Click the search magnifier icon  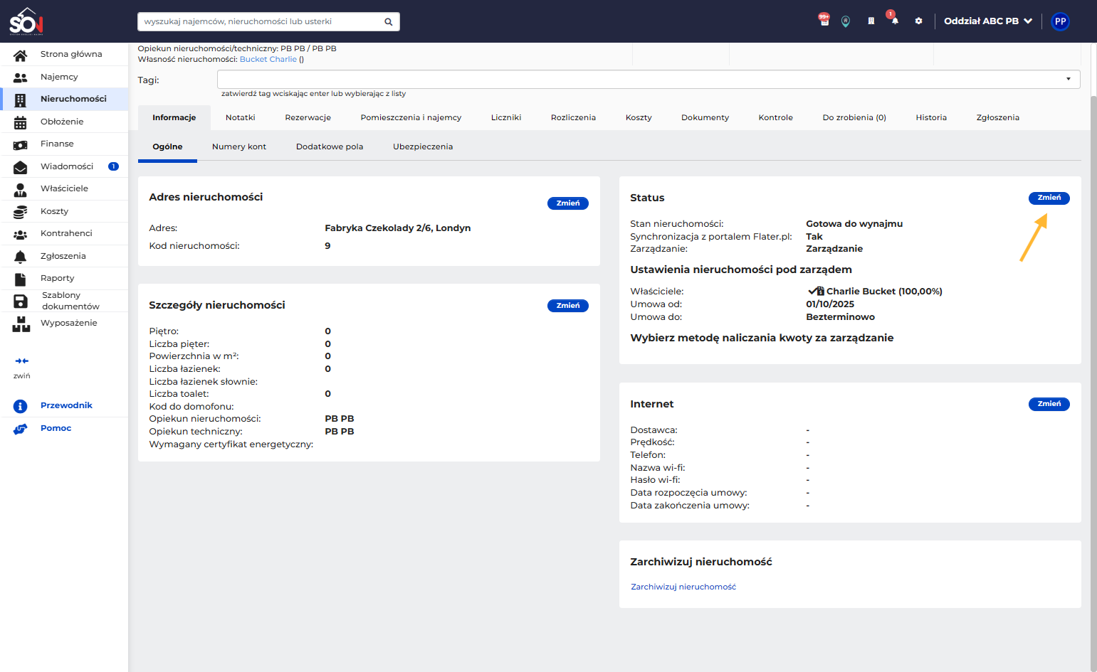tap(389, 22)
